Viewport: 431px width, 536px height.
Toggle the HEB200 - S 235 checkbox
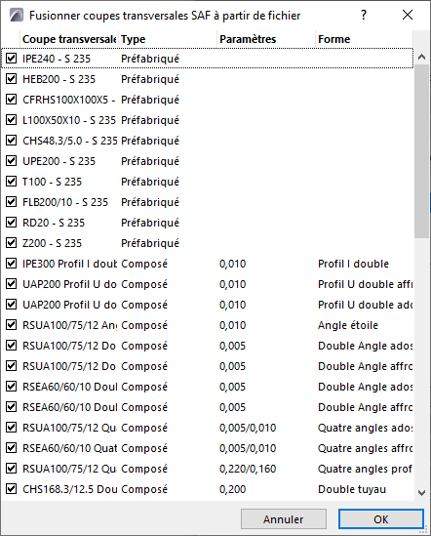pyautogui.click(x=12, y=79)
